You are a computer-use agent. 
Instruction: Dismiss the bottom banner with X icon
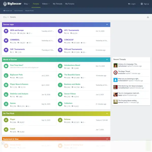tap(3, 143)
